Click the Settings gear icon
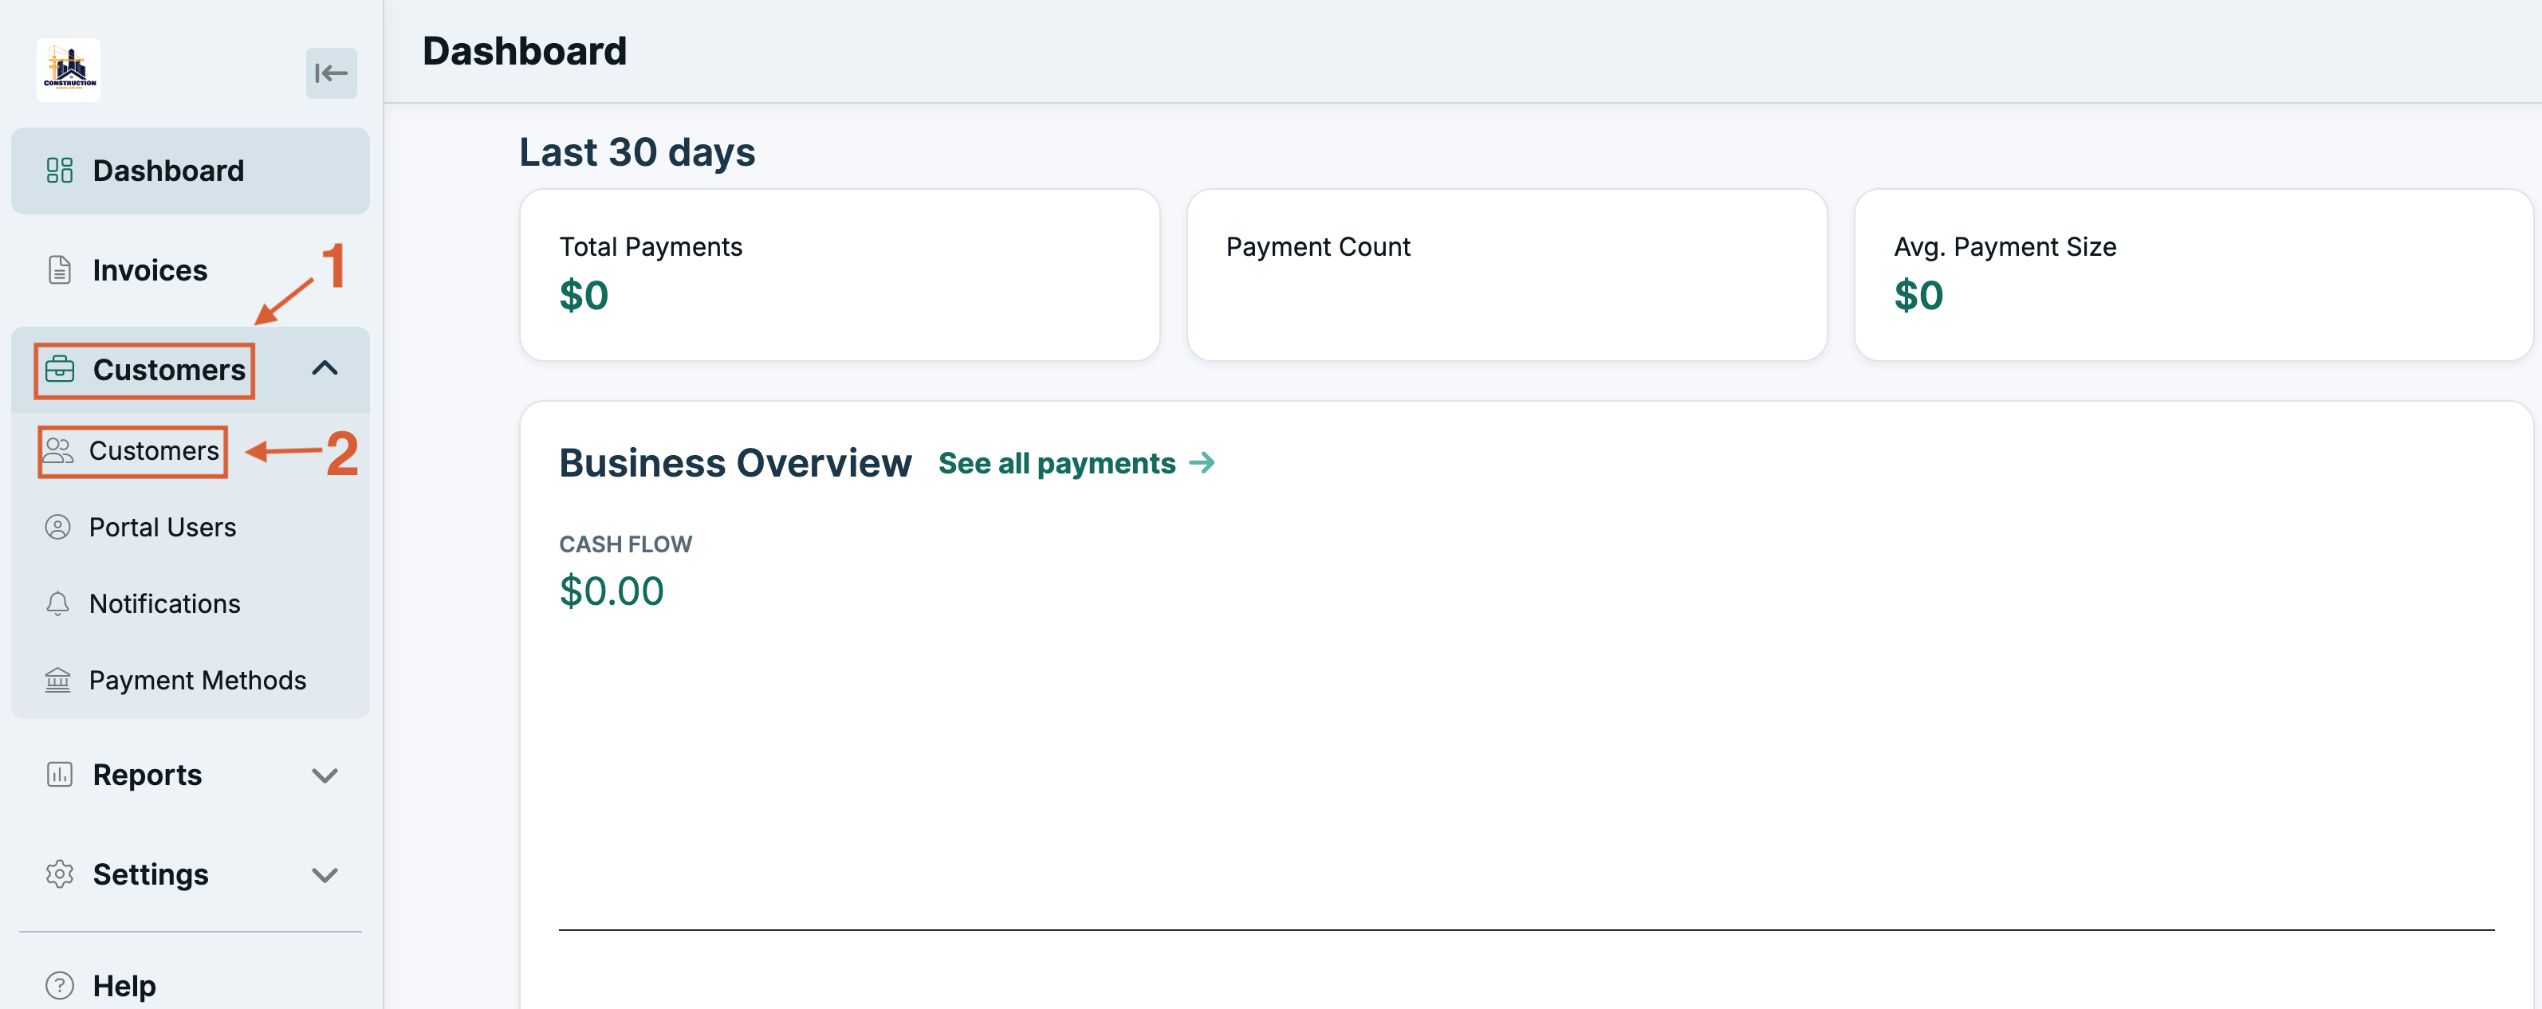 tap(59, 874)
